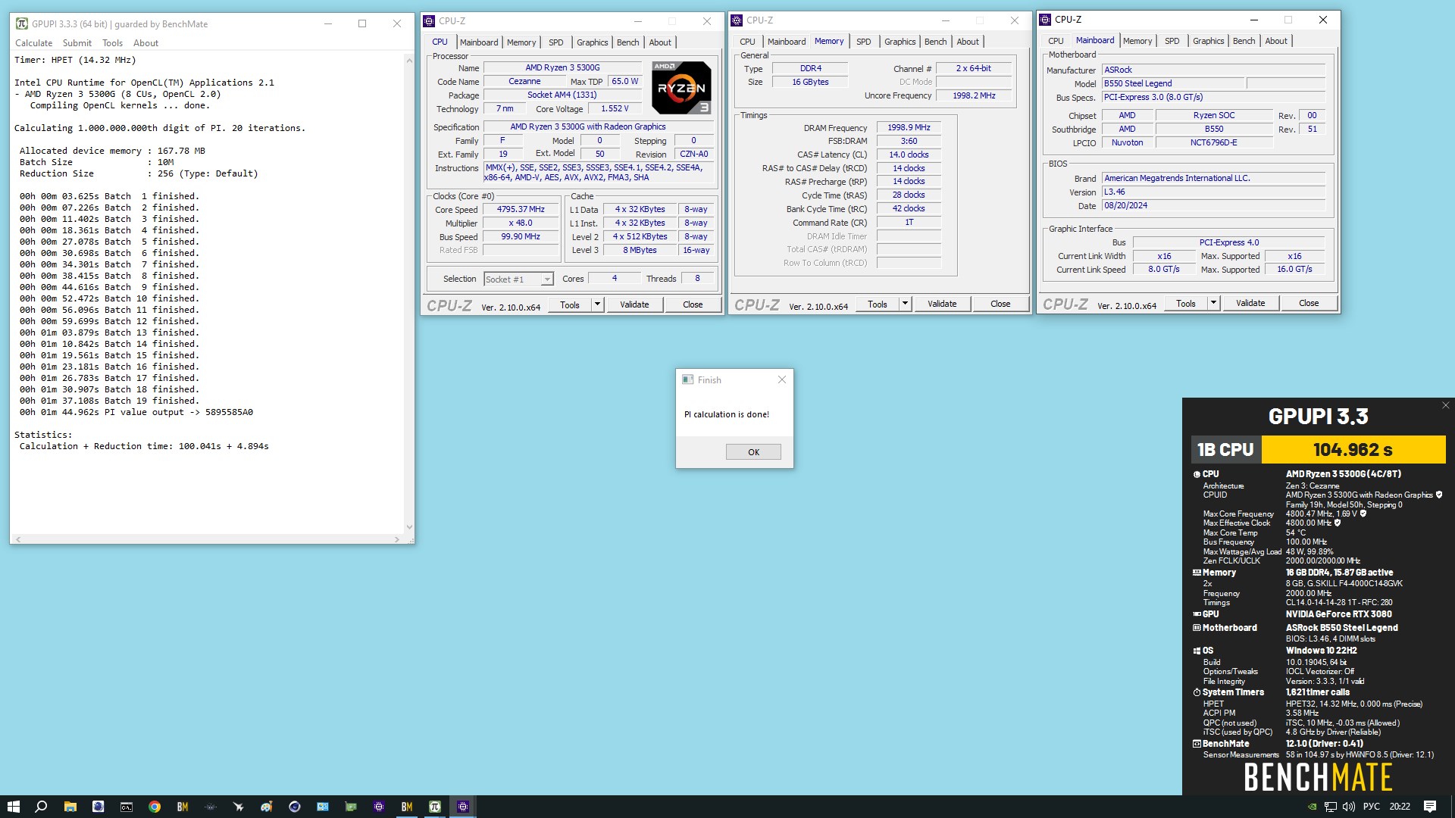
Task: Click the Close button in the Memory CPU-Z window
Action: [x=1000, y=304]
